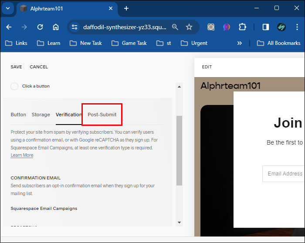Click the CANCEL button
The image size is (305, 243).
[39, 67]
